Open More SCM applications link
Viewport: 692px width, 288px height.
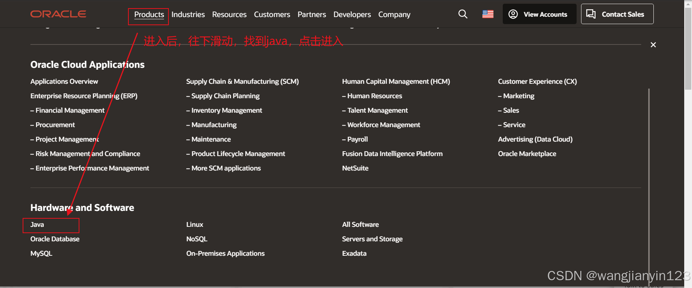tap(224, 168)
